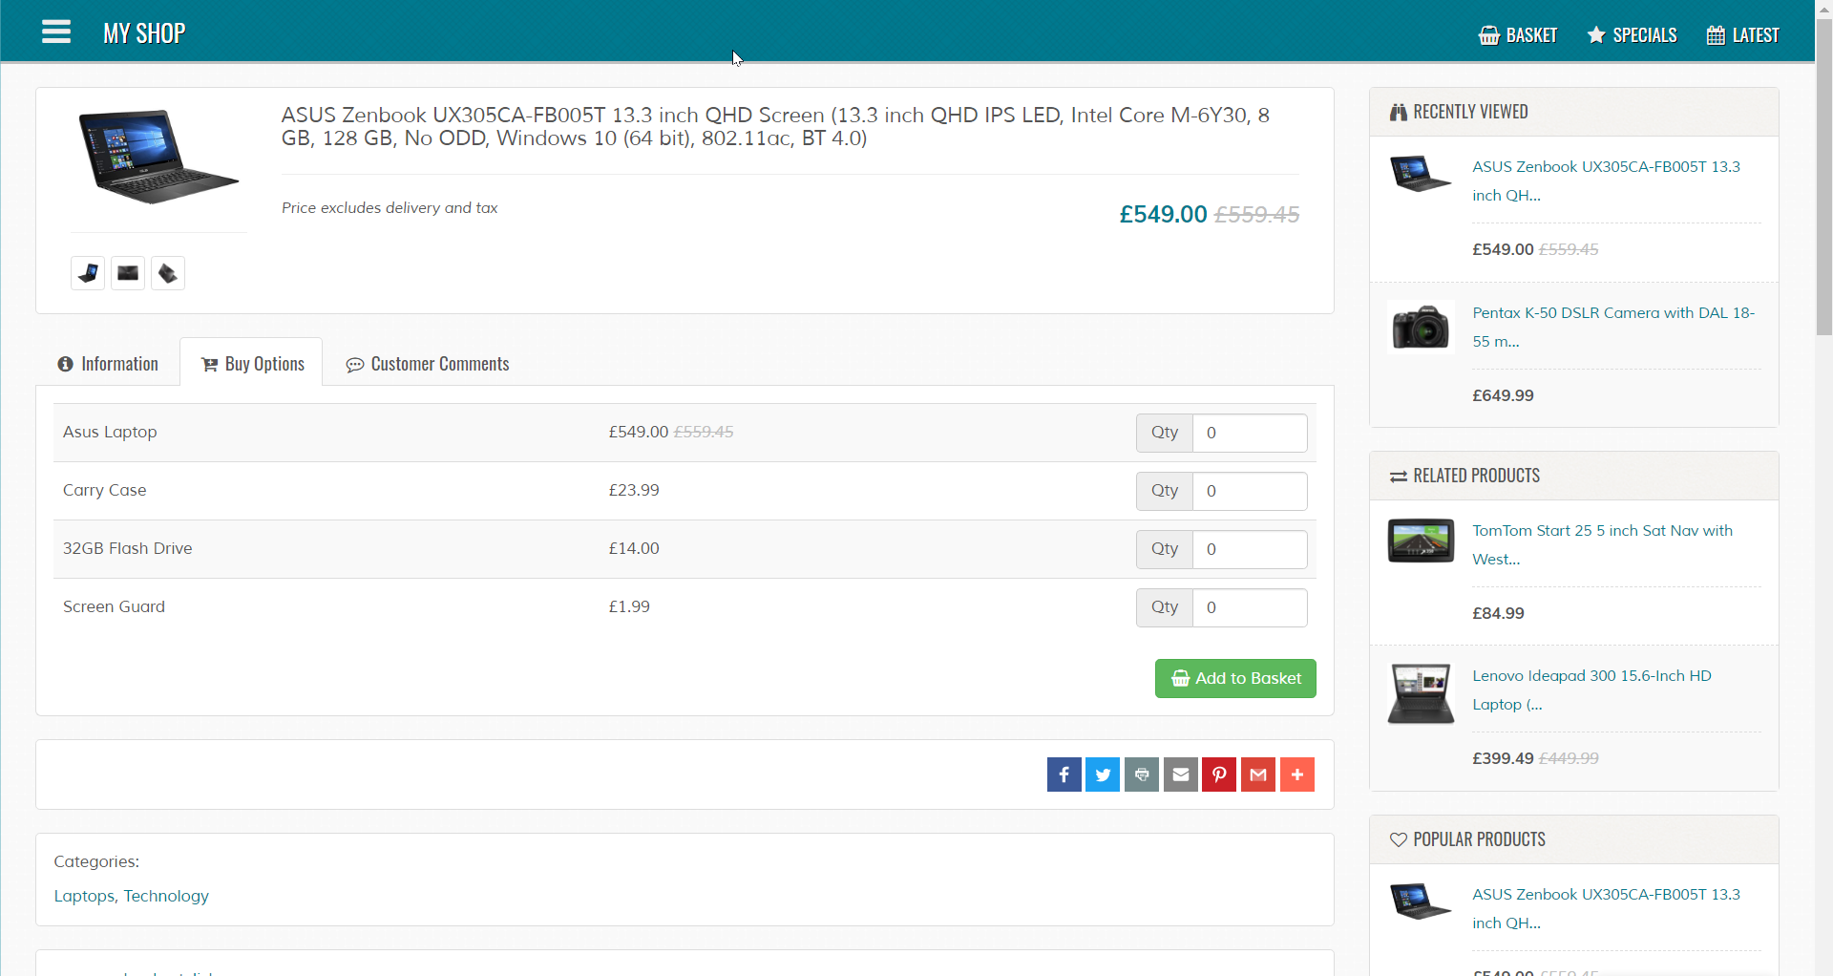Open TomTom Start 25 Sat Nav link
This screenshot has height=976, width=1833.
point(1602,544)
